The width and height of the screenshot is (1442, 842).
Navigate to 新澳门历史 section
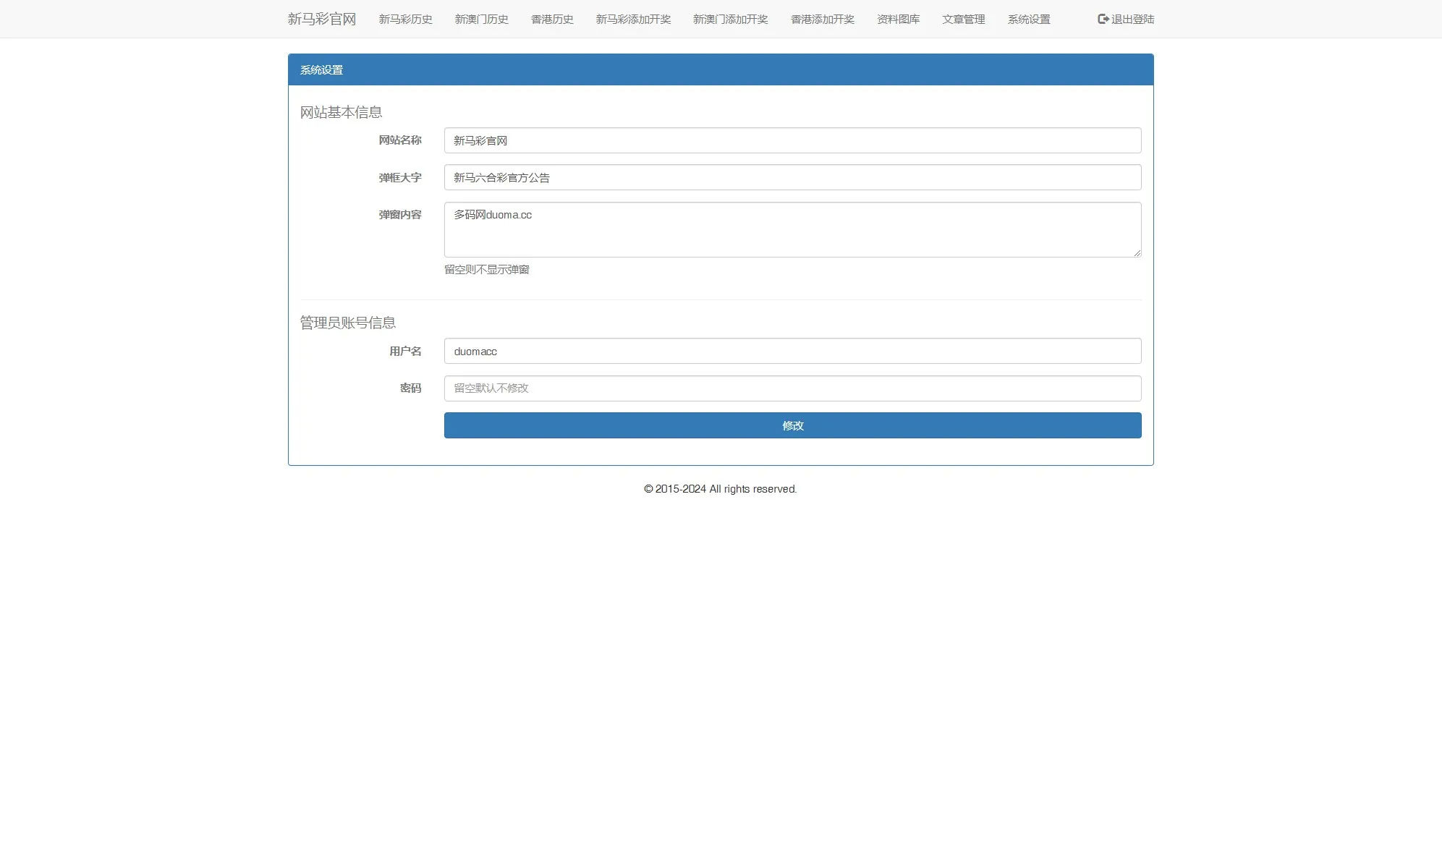tap(480, 20)
